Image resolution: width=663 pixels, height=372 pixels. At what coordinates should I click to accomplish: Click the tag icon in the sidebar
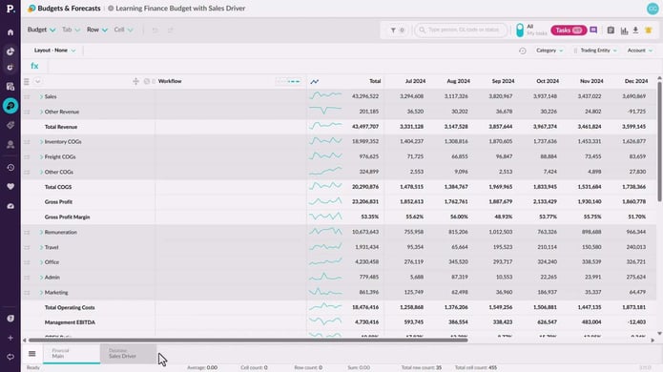tap(10, 125)
